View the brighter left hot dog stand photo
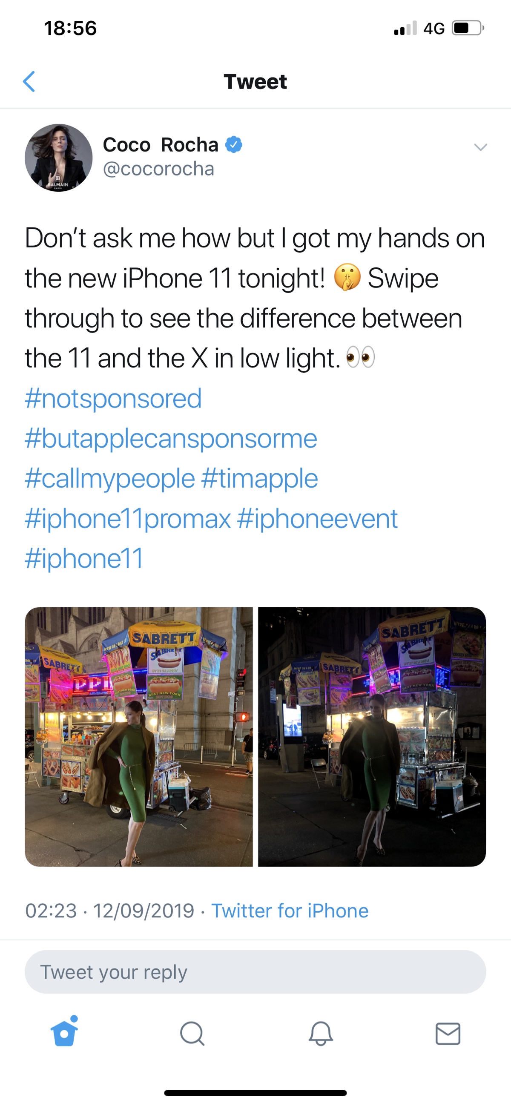Viewport: 511px width, 1106px height. click(139, 737)
